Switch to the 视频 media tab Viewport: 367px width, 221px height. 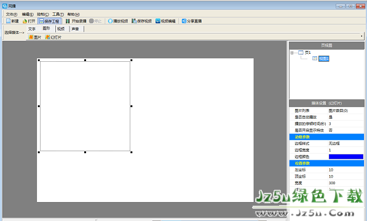(x=61, y=29)
